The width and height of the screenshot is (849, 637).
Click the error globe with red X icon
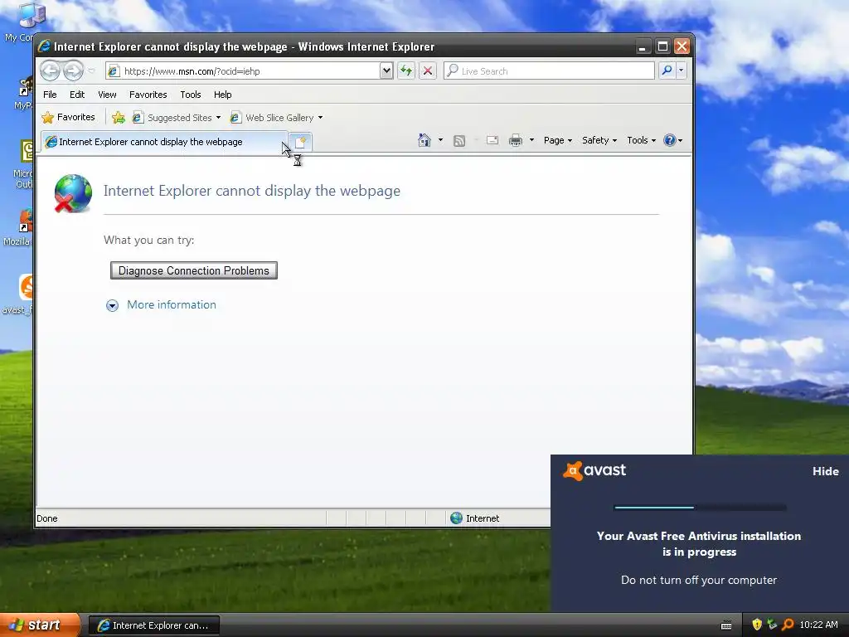point(73,193)
